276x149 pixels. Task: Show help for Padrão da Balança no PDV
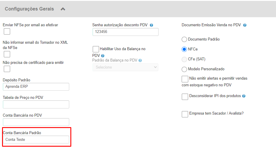tap(140, 60)
